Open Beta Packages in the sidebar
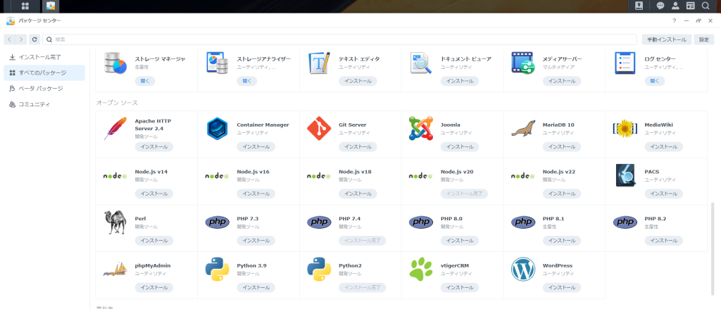This screenshot has width=721, height=309. point(44,88)
